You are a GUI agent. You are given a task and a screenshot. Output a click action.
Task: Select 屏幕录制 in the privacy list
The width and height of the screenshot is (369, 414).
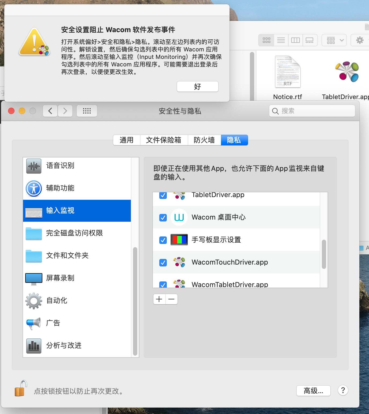(x=77, y=278)
